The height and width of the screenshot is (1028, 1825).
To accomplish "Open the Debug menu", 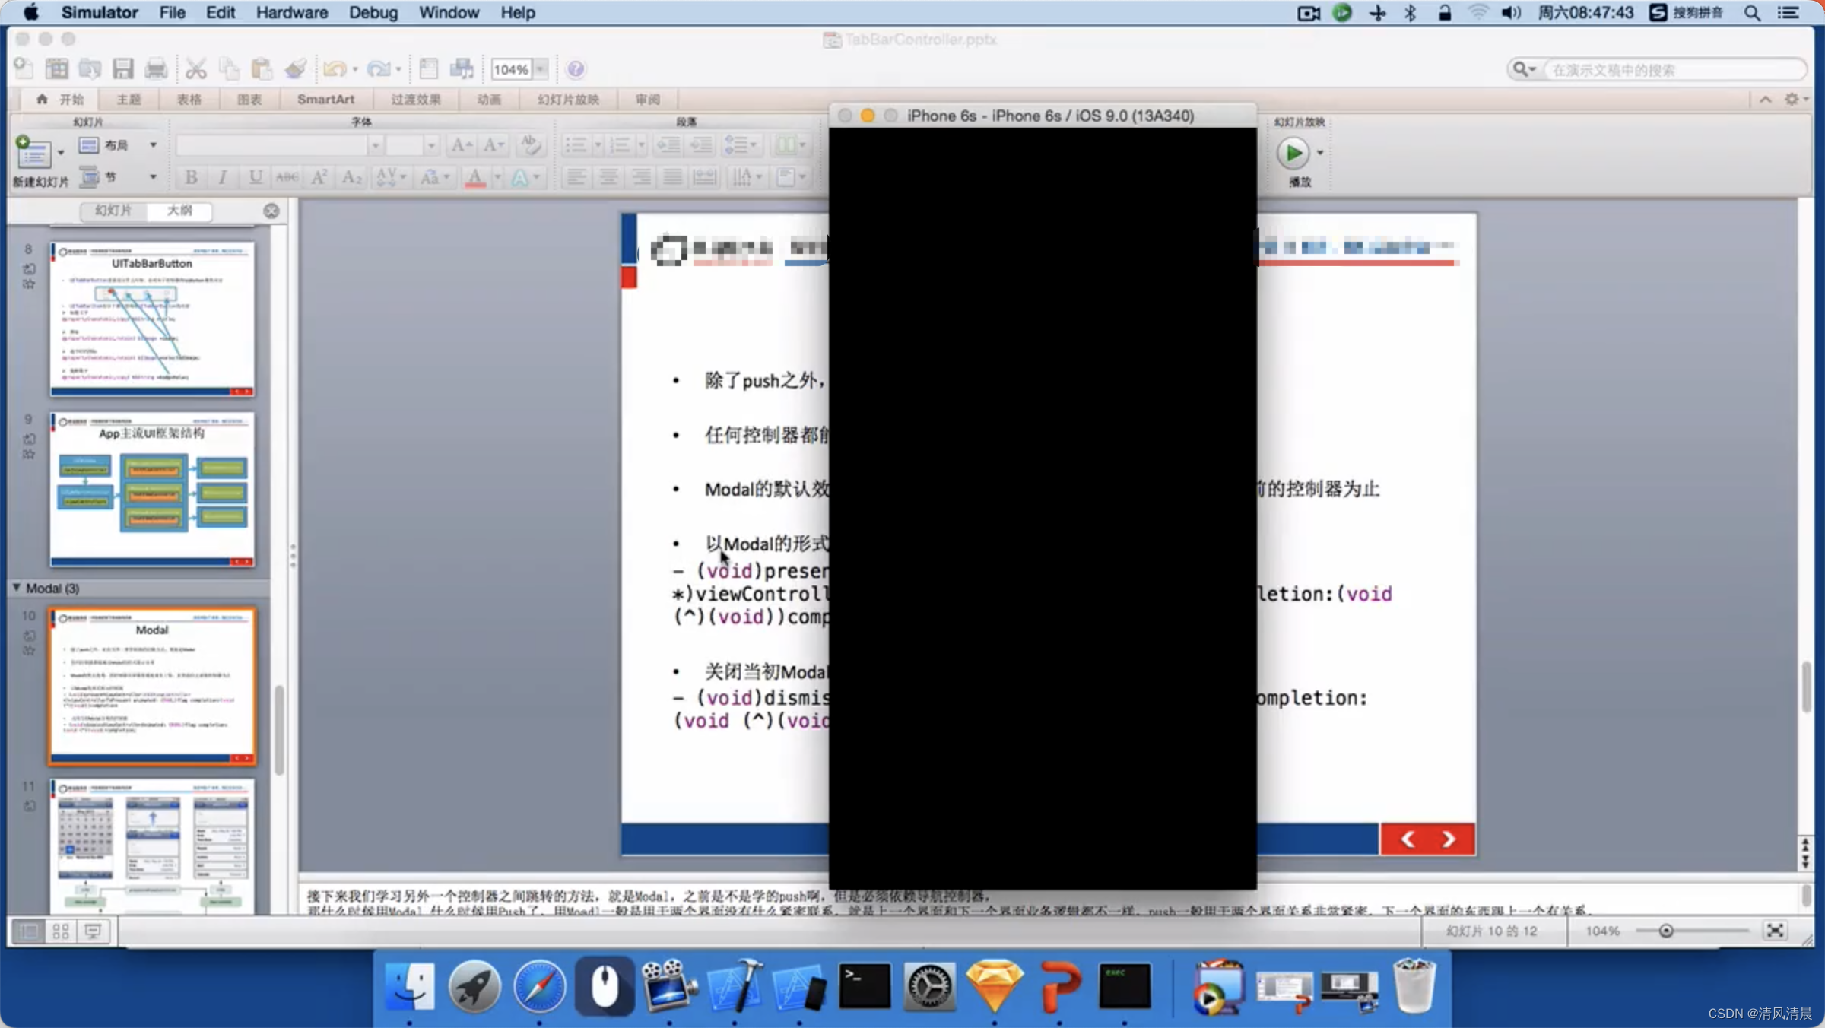I will (373, 12).
